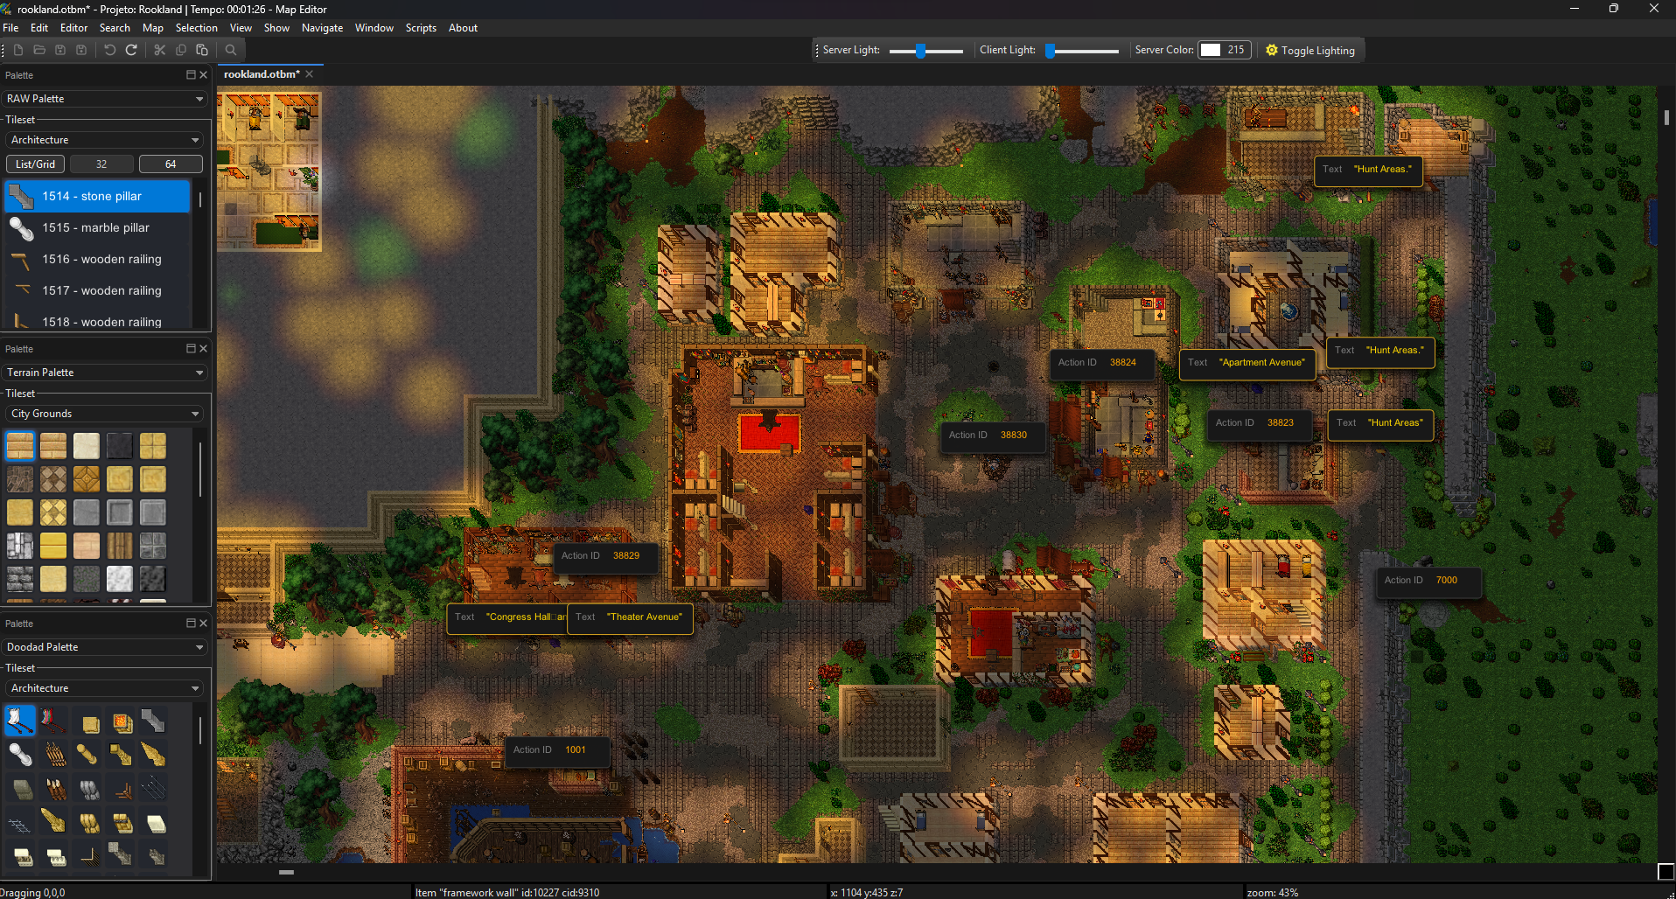
Task: Select 1516 wooden railing list entry
Action: [97, 259]
